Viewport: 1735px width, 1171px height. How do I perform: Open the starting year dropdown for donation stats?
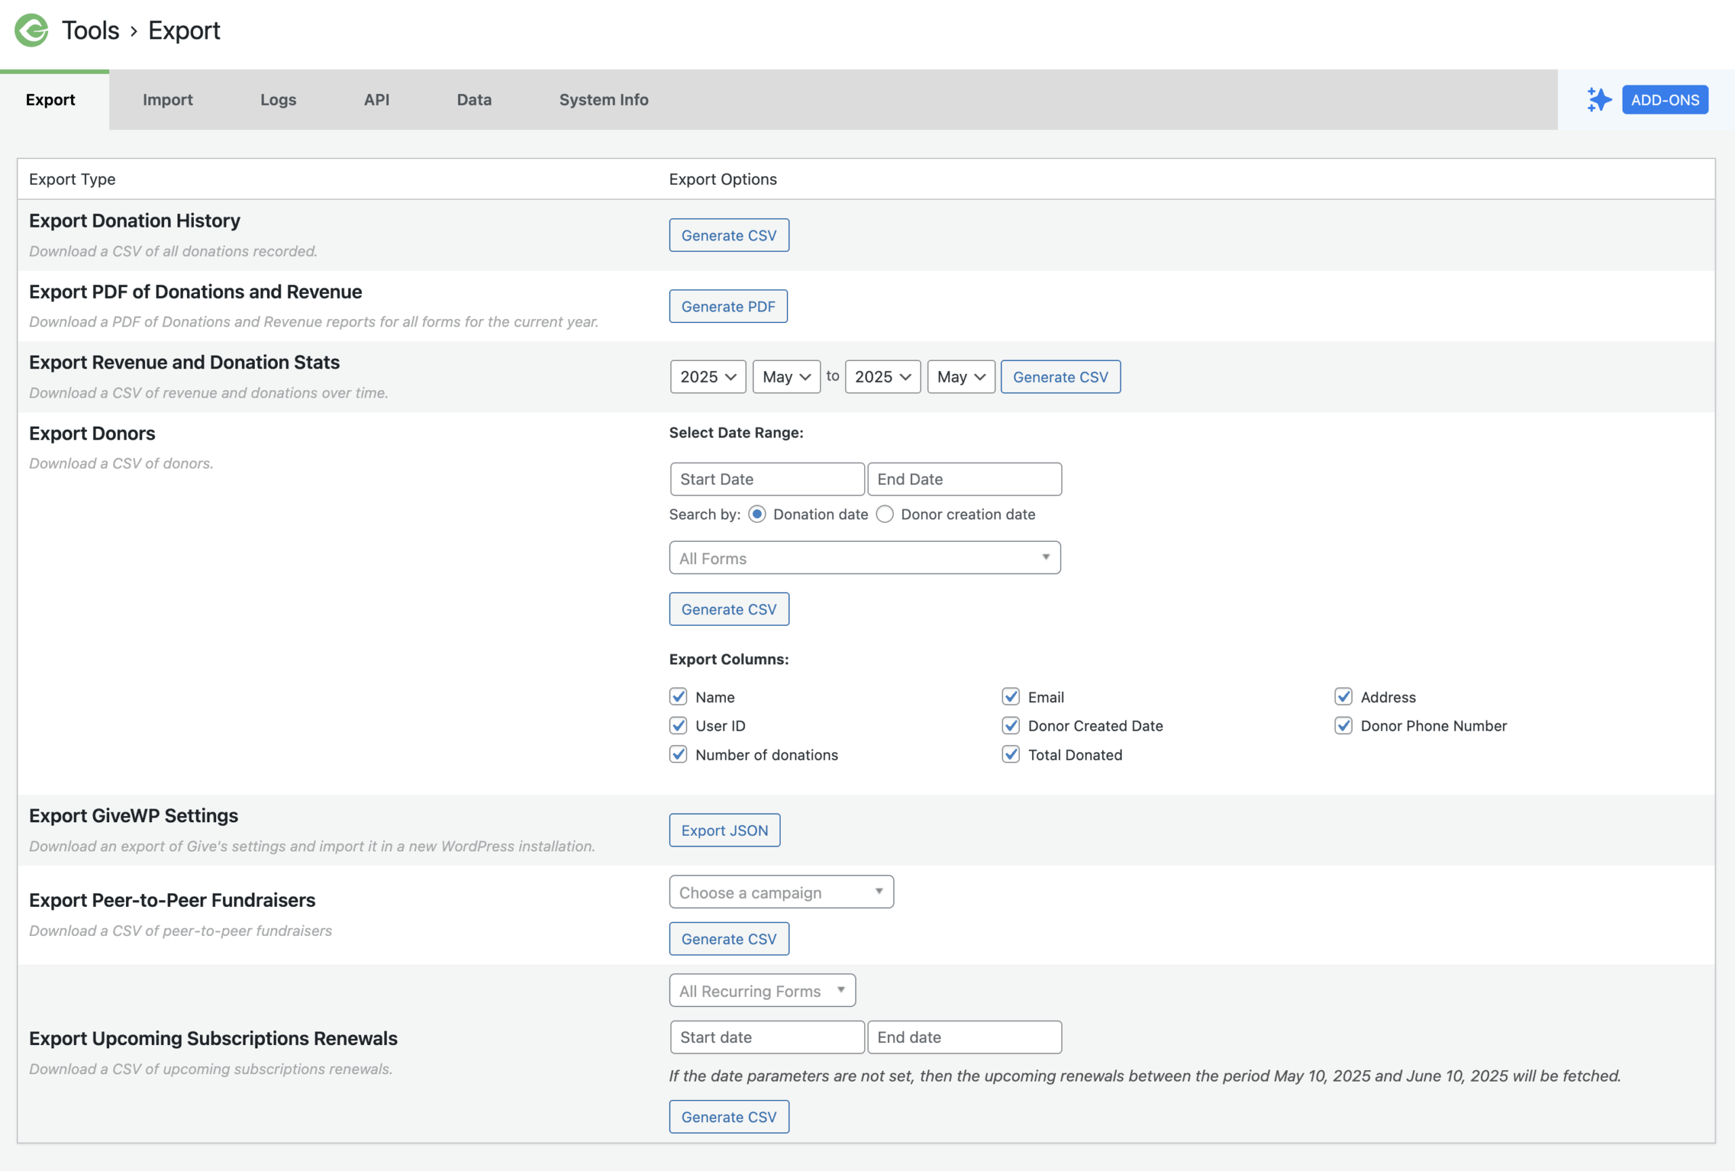pyautogui.click(x=706, y=377)
